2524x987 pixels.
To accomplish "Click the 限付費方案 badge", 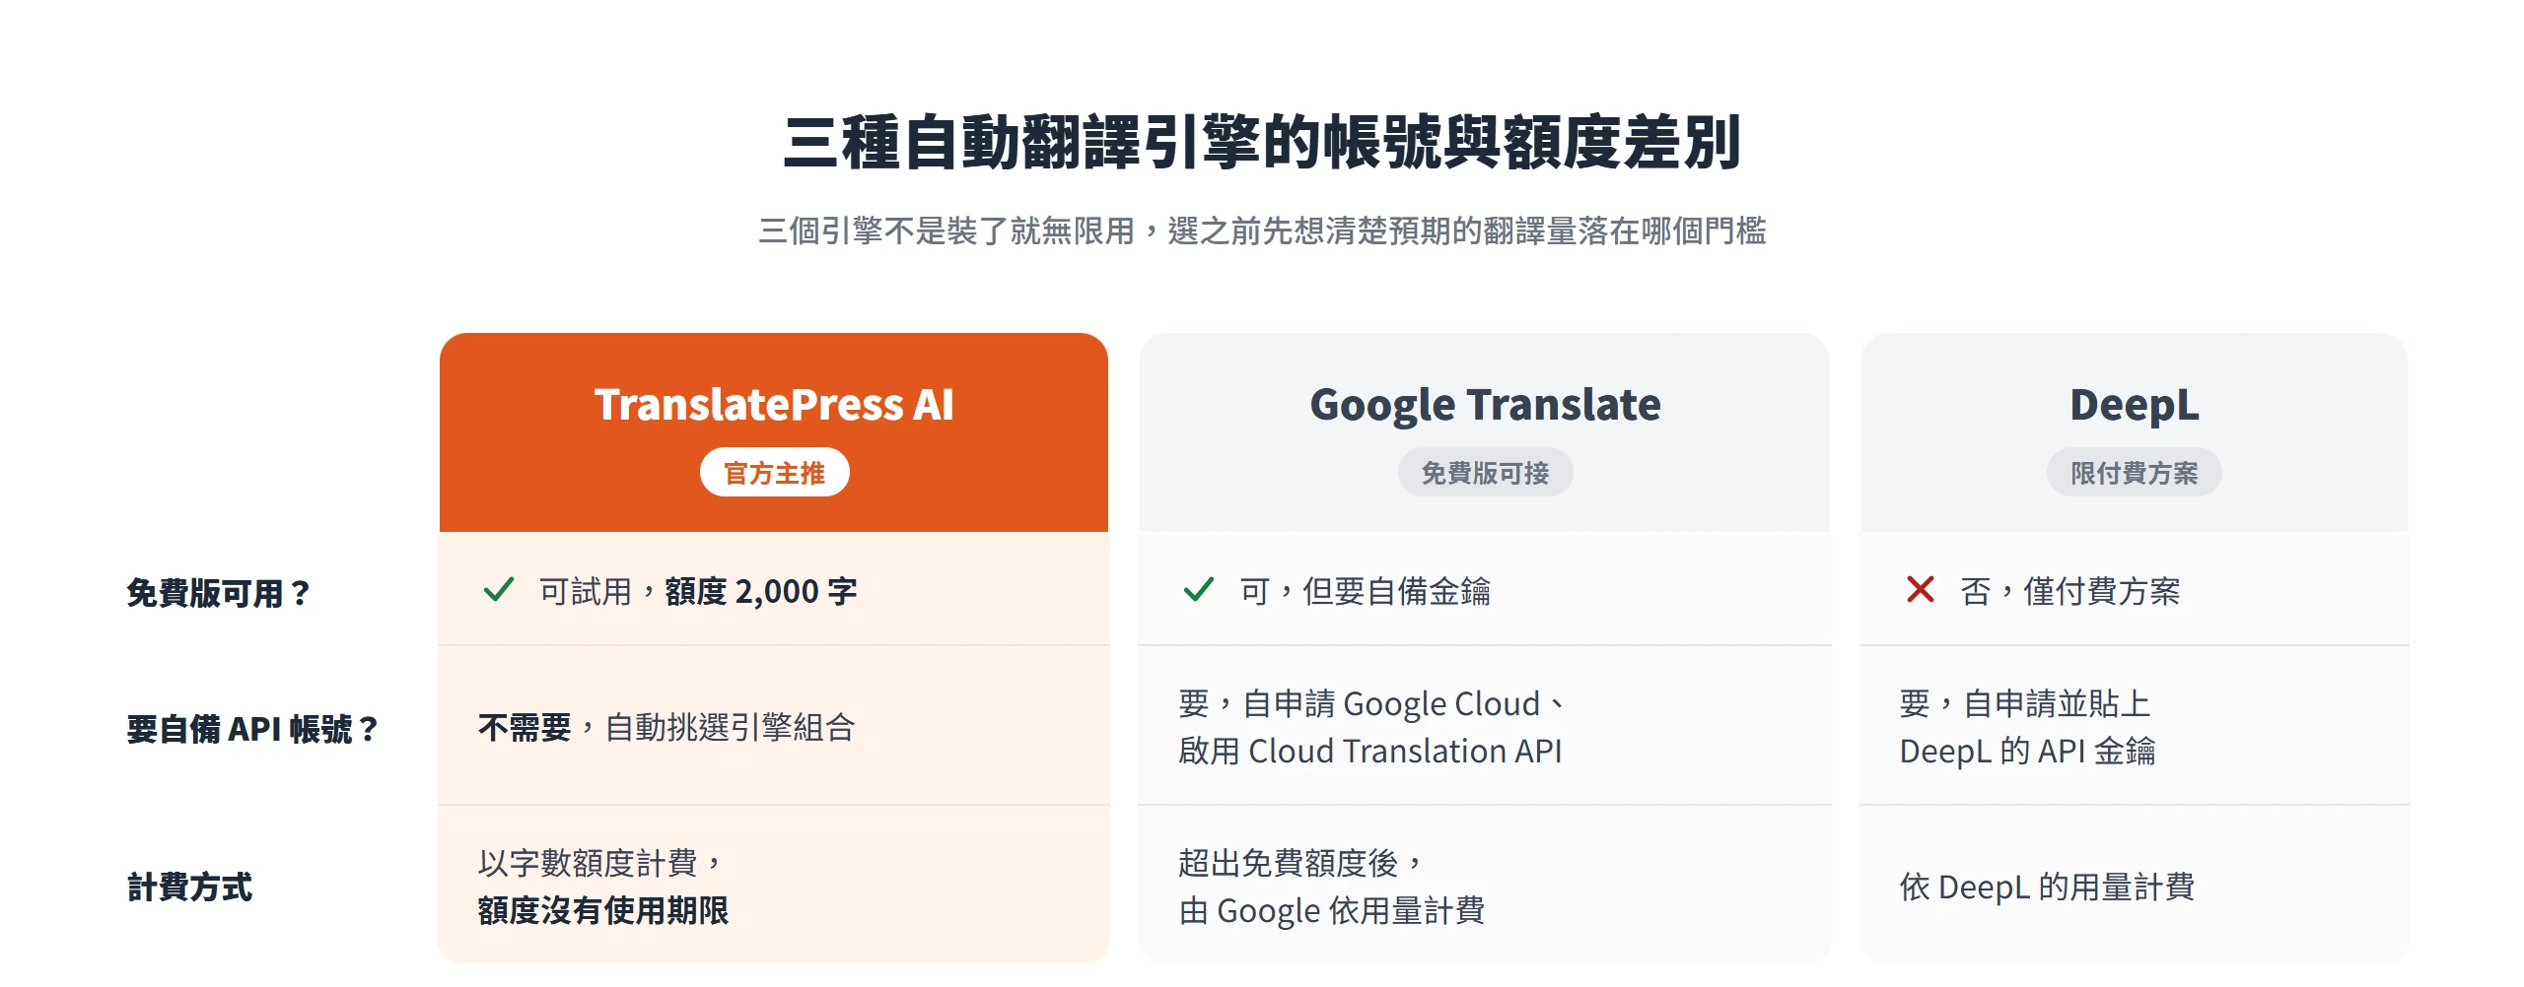I will point(2134,473).
